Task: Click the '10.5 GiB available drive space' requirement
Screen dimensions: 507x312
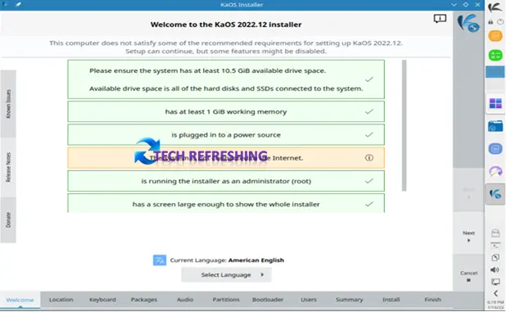Action: (x=226, y=79)
